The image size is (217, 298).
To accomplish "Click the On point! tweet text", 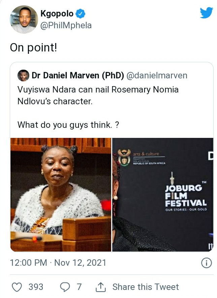I will point(33,47).
